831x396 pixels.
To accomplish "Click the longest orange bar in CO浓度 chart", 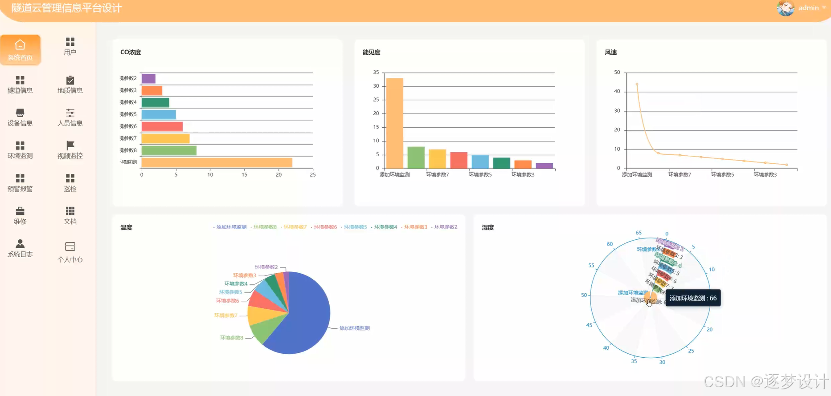I will pos(217,162).
